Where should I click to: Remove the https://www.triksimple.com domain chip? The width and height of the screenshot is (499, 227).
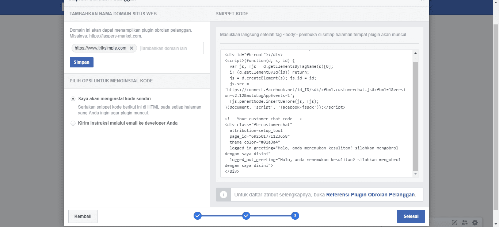coord(132,48)
